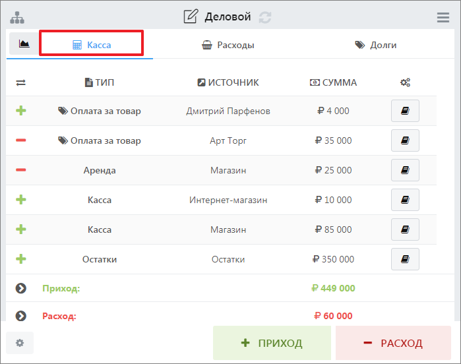Open the hamburger menu
This screenshot has height=364, width=461.
click(443, 18)
